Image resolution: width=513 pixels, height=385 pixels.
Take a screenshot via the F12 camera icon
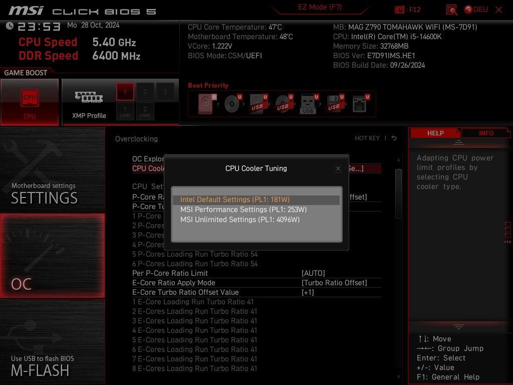coord(399,10)
